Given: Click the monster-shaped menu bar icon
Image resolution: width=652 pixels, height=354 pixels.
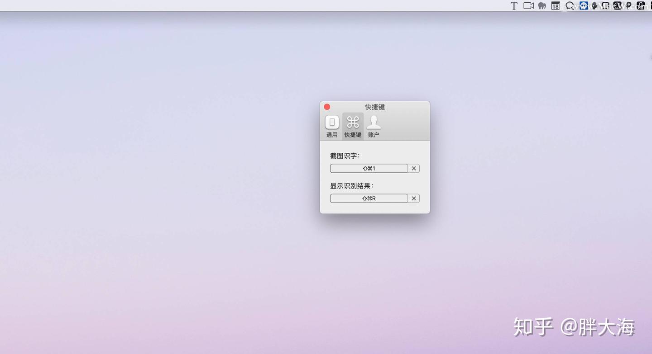Looking at the screenshot, I should tap(542, 6).
